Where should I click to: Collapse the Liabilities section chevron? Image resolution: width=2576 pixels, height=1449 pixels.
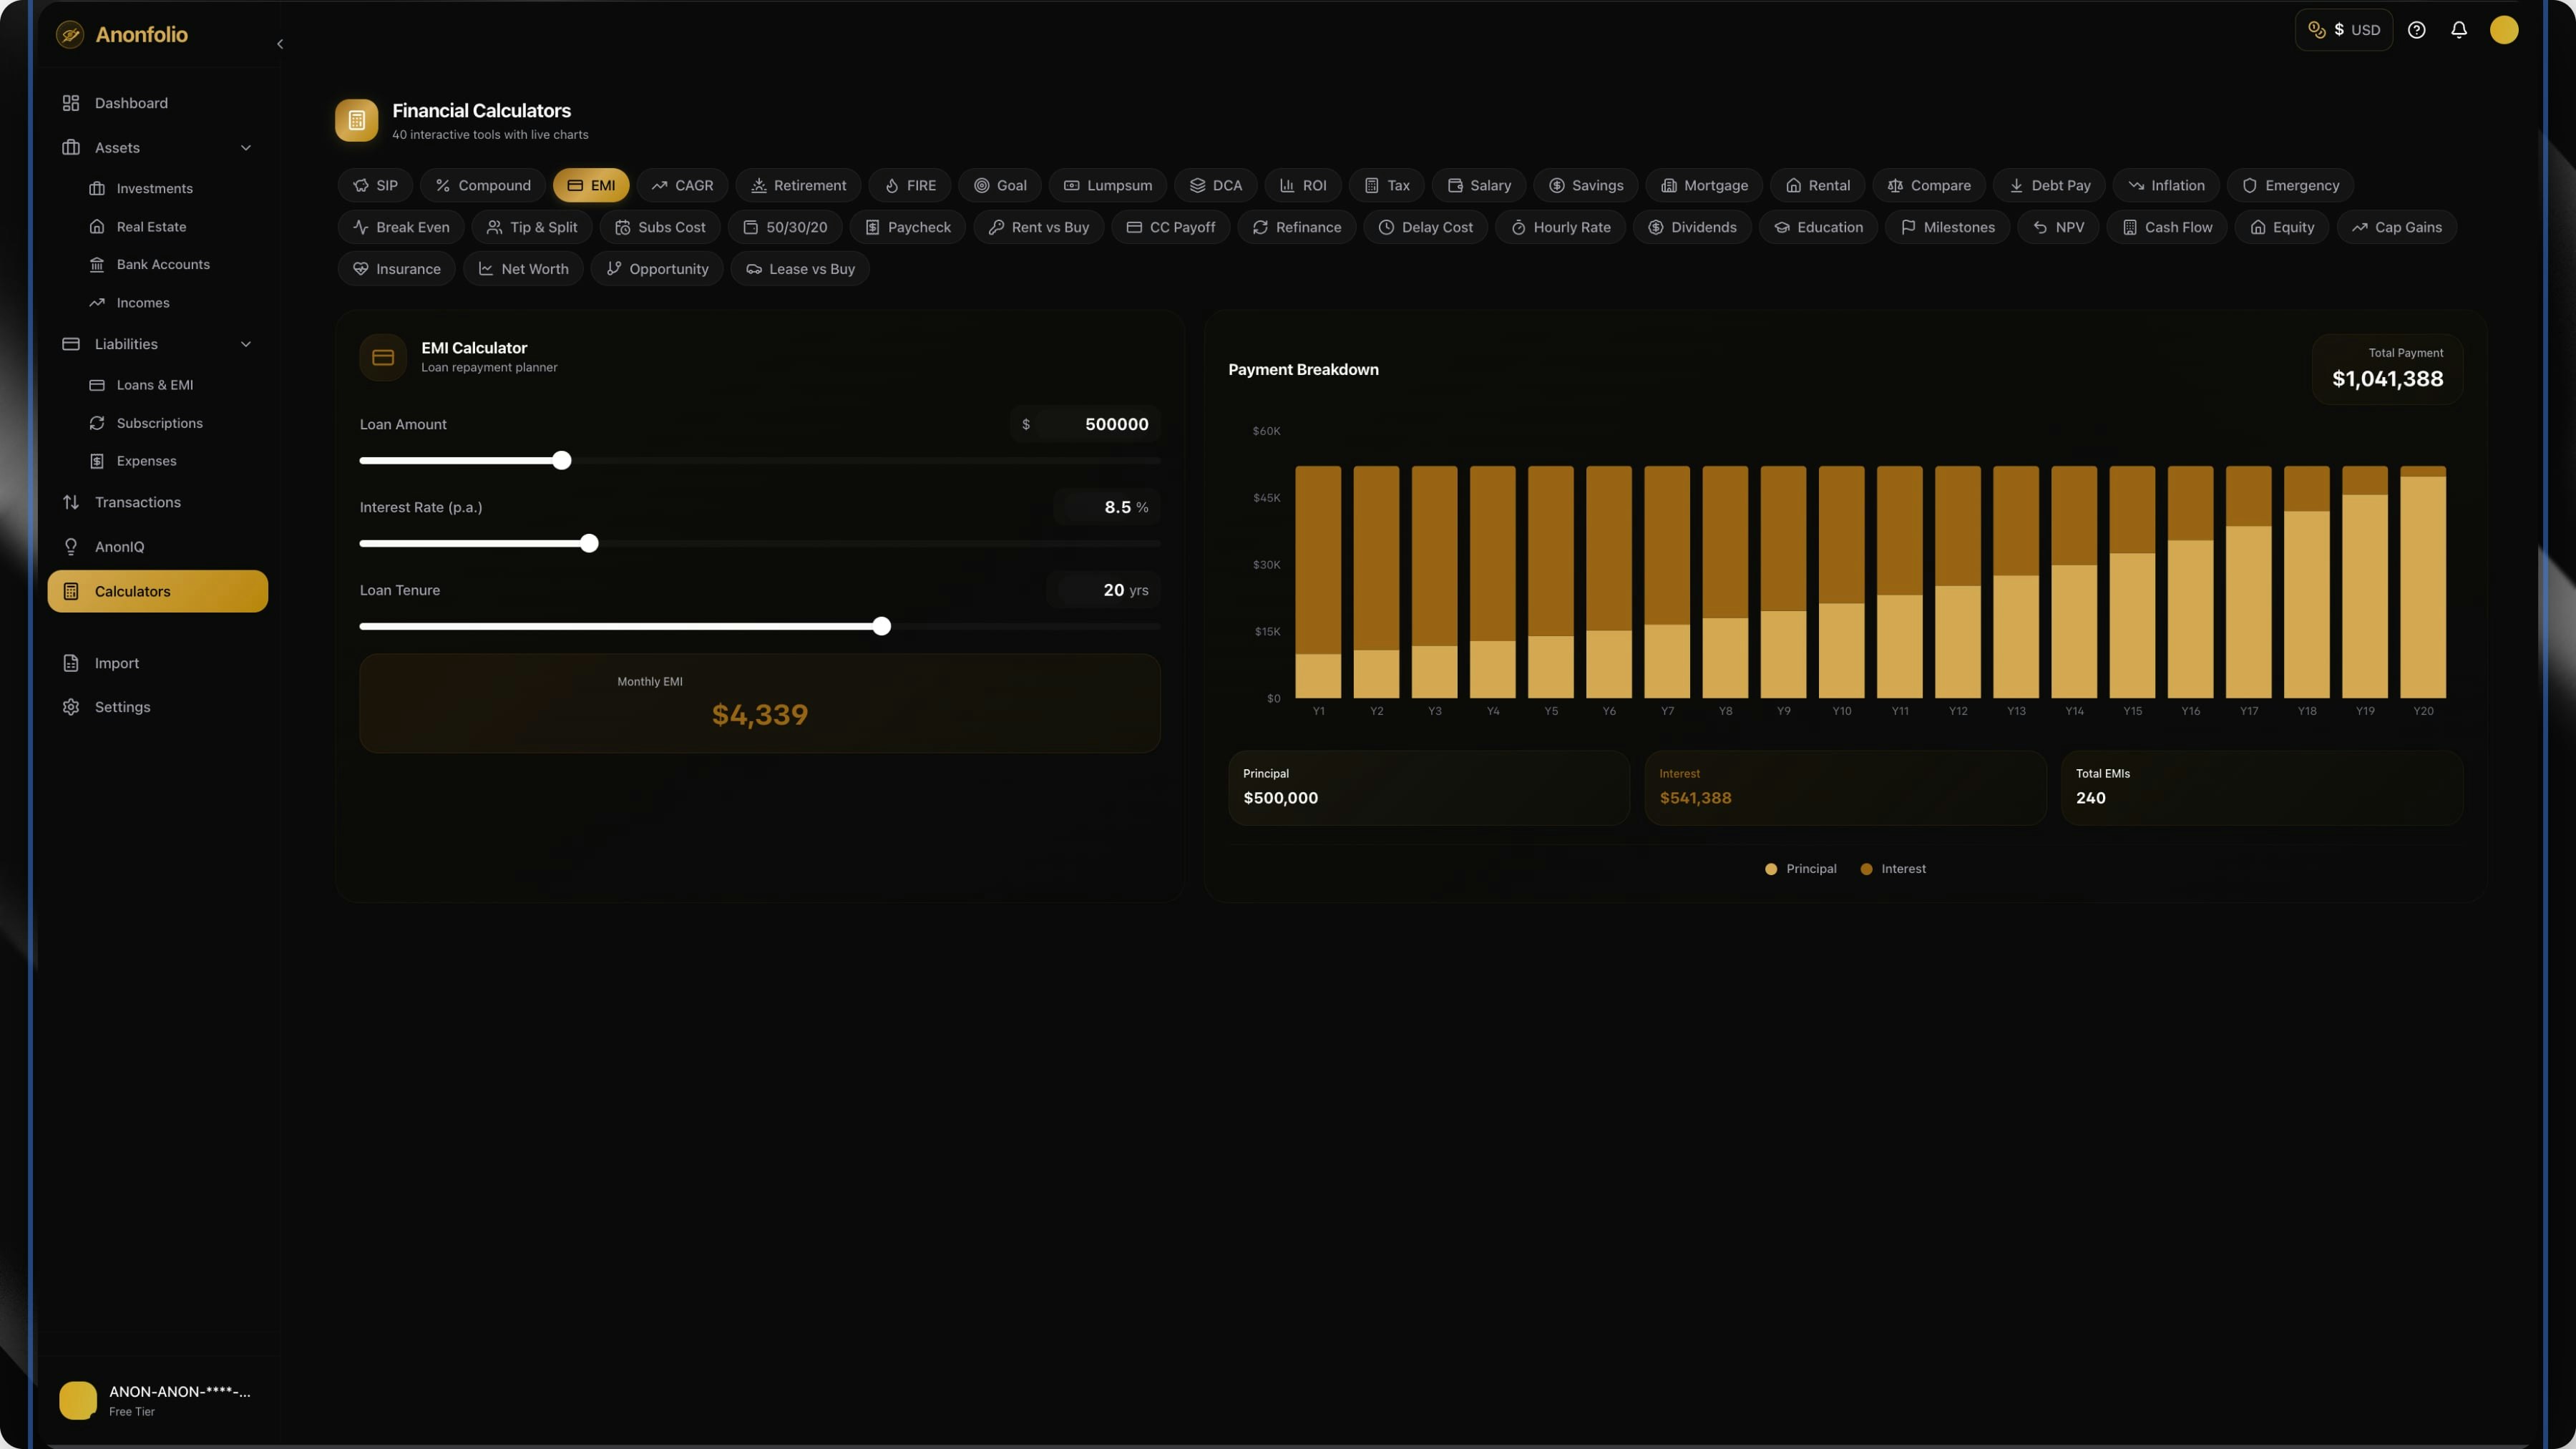coord(246,344)
